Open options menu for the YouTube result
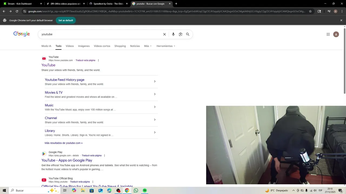346x194 pixels. pyautogui.click(x=98, y=60)
